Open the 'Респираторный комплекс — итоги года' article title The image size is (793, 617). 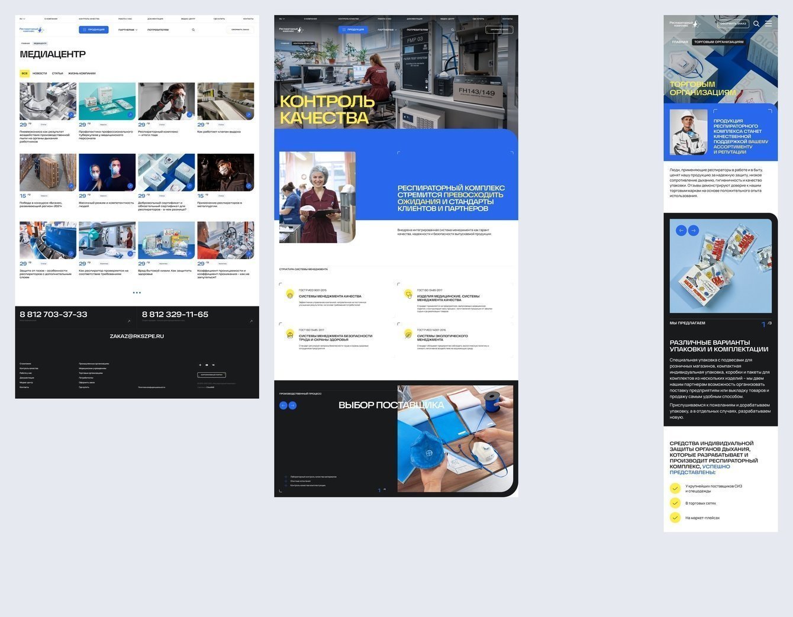[x=158, y=133]
